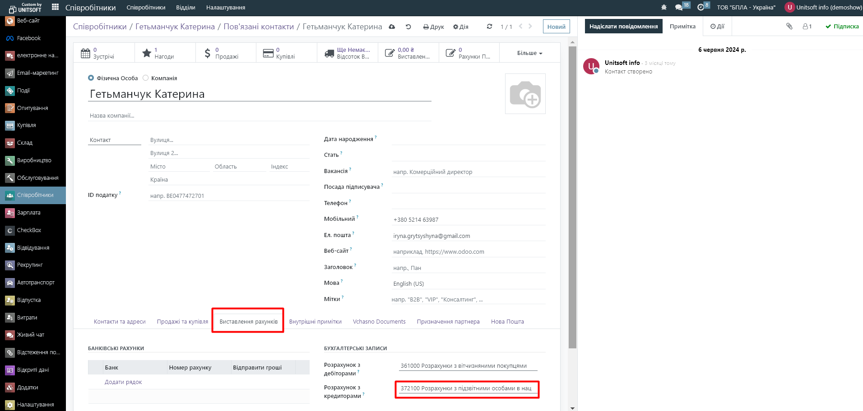Viewport: 863px width, 411px height.
Task: Click the Додати рядок link
Action: (123, 382)
